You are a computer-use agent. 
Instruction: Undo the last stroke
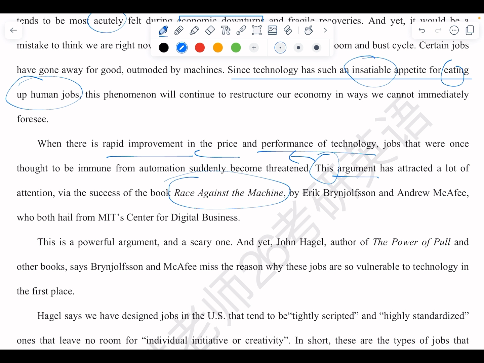click(x=422, y=30)
